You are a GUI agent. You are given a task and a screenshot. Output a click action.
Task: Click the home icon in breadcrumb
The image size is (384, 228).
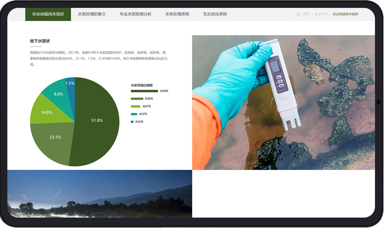(298, 14)
